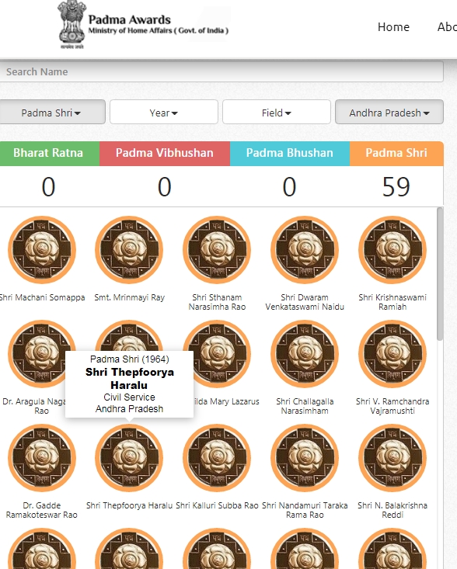Expand the Field filter dropdown
The height and width of the screenshot is (569, 457).
pyautogui.click(x=277, y=113)
